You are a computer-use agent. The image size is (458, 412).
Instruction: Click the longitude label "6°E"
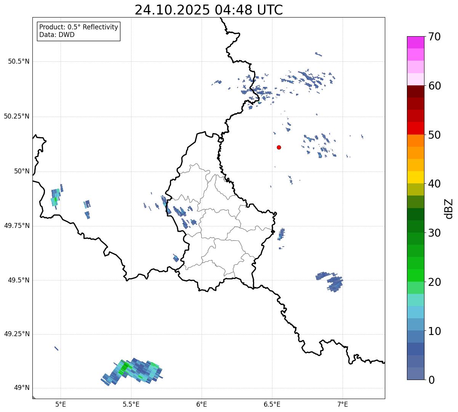point(202,404)
